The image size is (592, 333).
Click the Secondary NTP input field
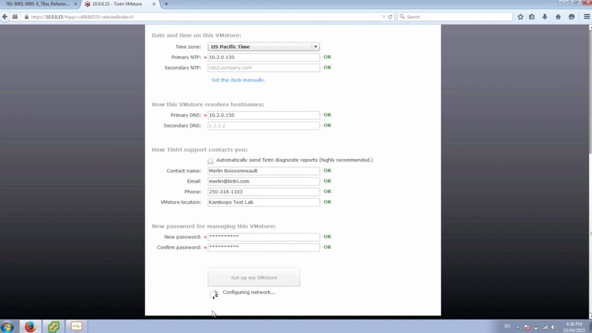click(264, 68)
